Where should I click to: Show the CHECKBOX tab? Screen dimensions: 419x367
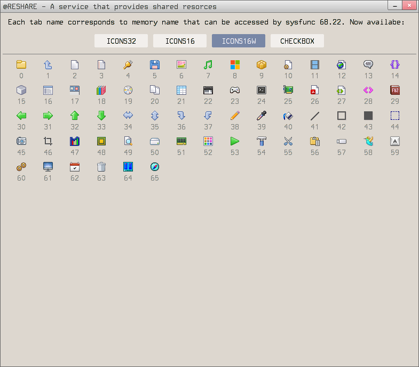[x=297, y=41]
